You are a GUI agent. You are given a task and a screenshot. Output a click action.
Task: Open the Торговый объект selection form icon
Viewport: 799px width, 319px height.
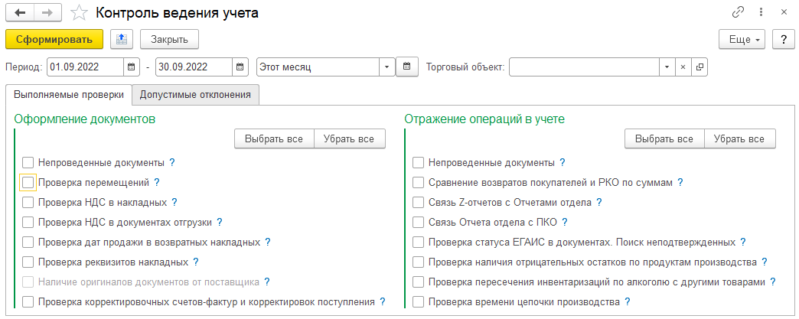pyautogui.click(x=700, y=67)
